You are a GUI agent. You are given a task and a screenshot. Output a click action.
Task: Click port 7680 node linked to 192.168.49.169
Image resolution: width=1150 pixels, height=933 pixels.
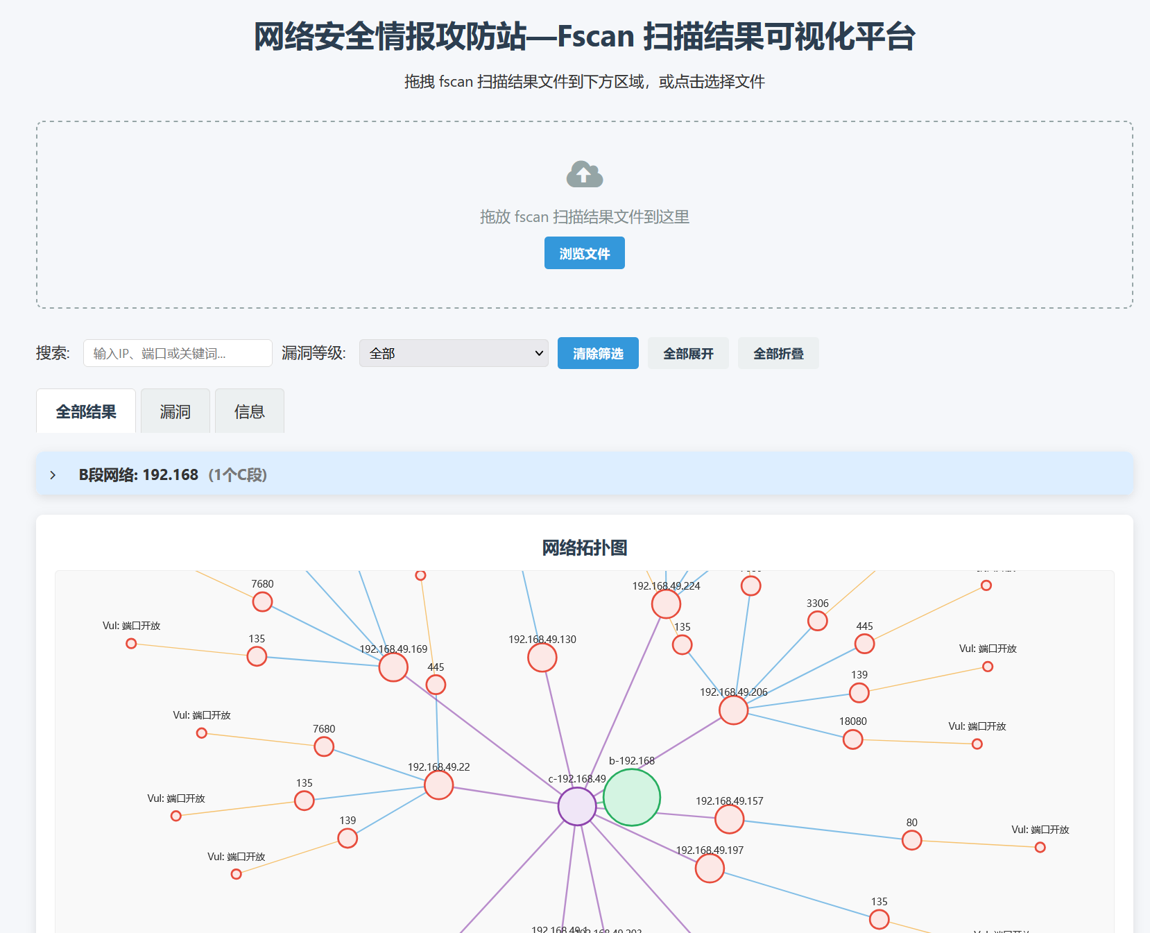(262, 602)
